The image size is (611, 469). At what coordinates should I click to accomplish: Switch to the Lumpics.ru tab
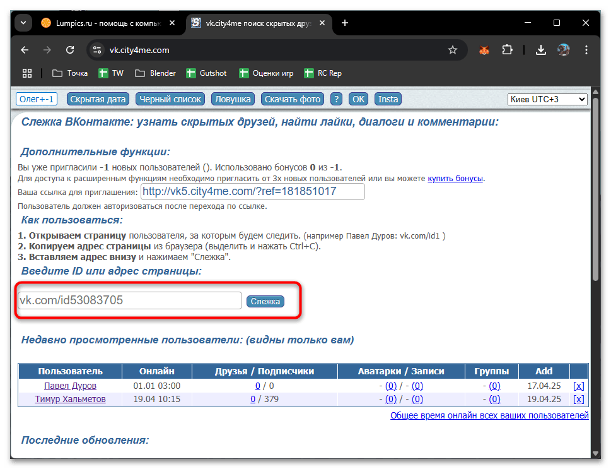(108, 23)
